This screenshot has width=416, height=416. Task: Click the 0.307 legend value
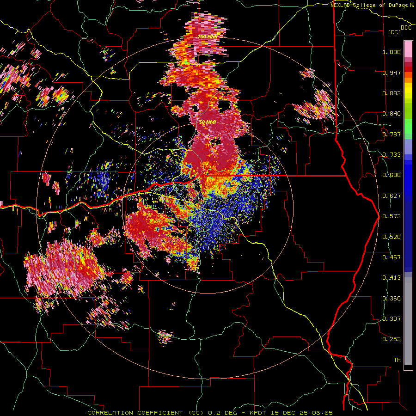(392, 319)
